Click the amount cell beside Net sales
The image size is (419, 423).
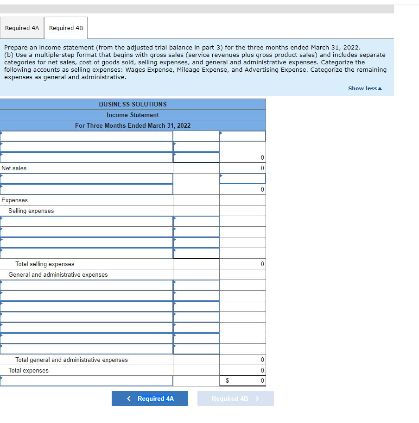pos(242,168)
